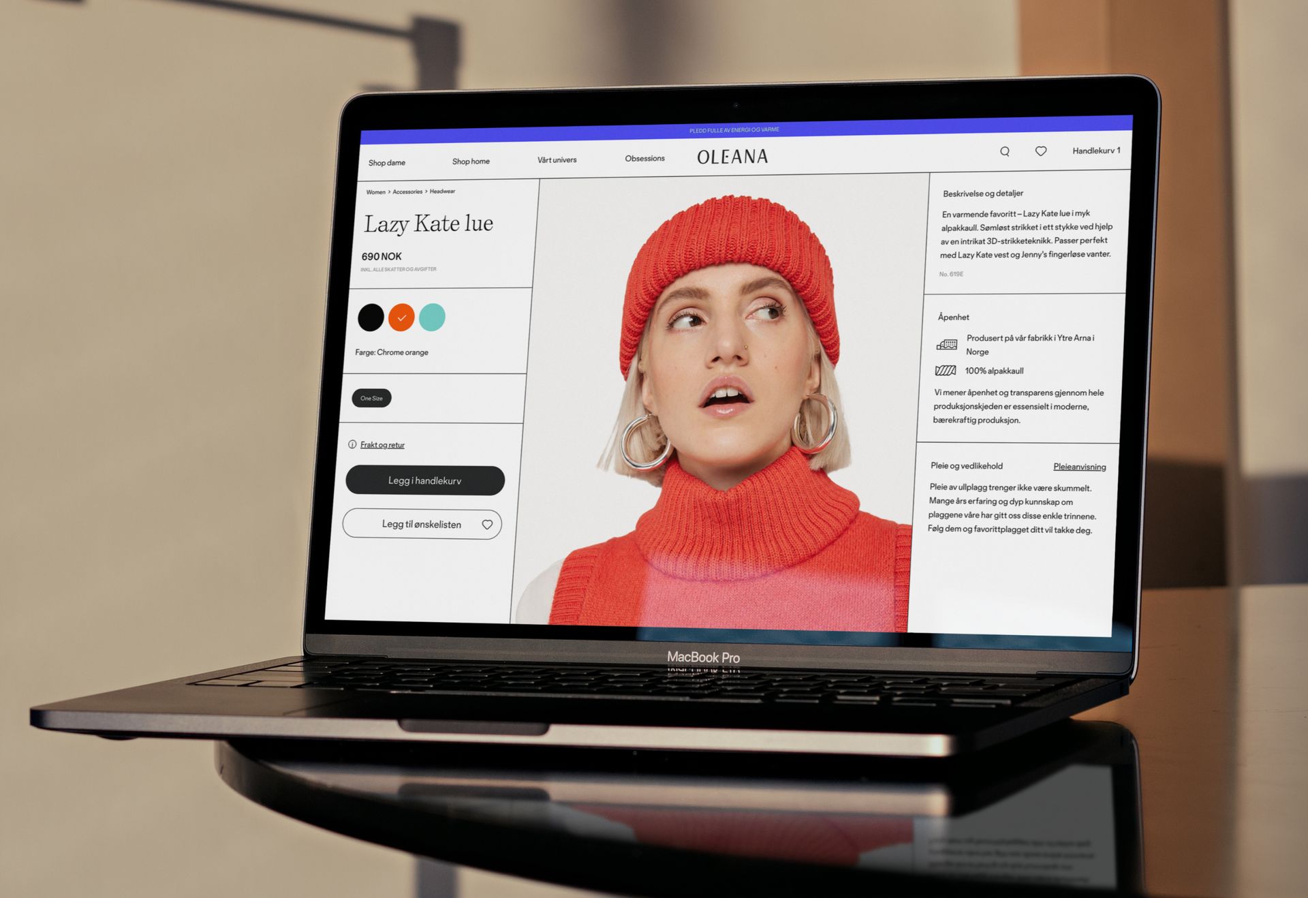
Task: Go to Obsessions menu item
Action: [x=644, y=159]
